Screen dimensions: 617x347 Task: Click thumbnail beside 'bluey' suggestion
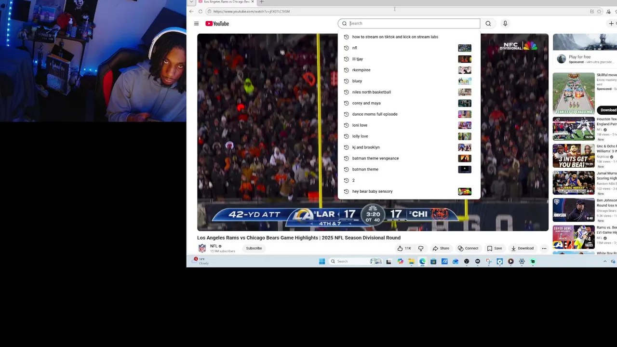[x=465, y=81]
